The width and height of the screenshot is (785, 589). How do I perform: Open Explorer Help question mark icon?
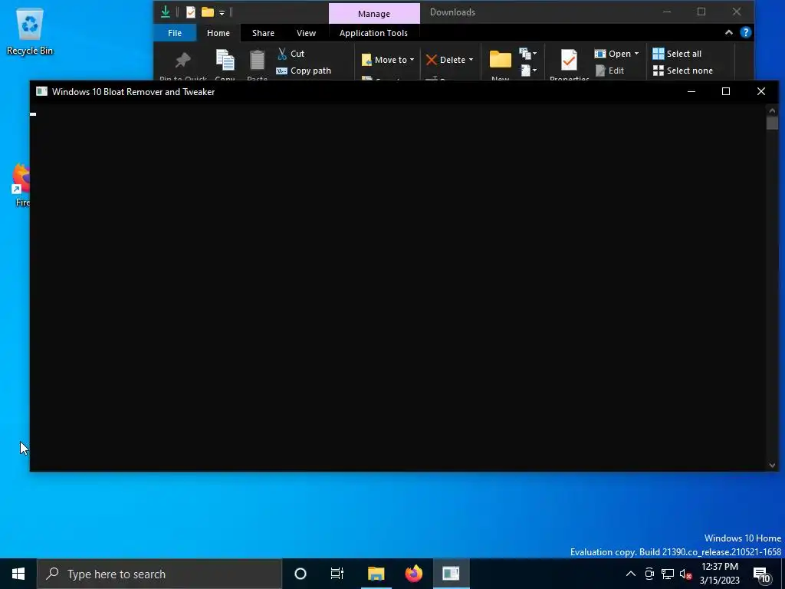click(x=745, y=32)
